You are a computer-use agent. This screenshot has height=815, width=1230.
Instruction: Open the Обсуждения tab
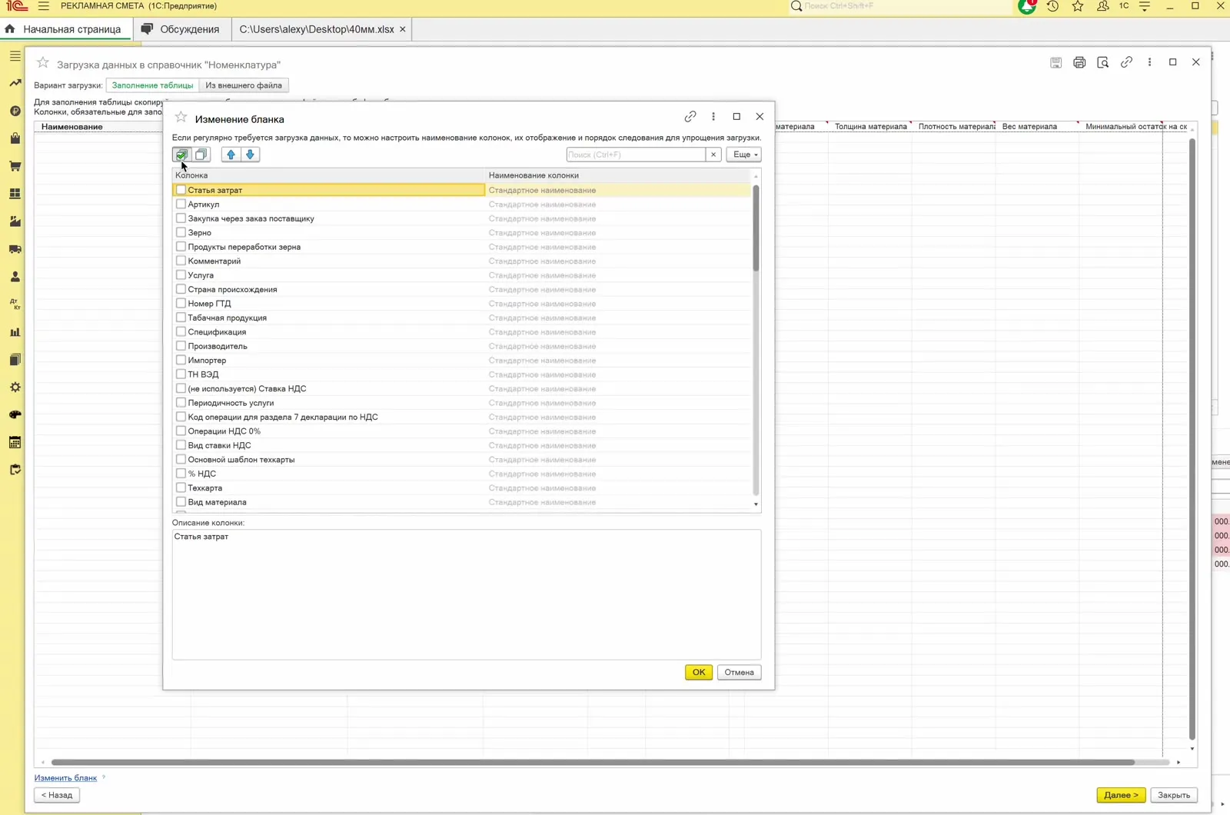(x=182, y=29)
